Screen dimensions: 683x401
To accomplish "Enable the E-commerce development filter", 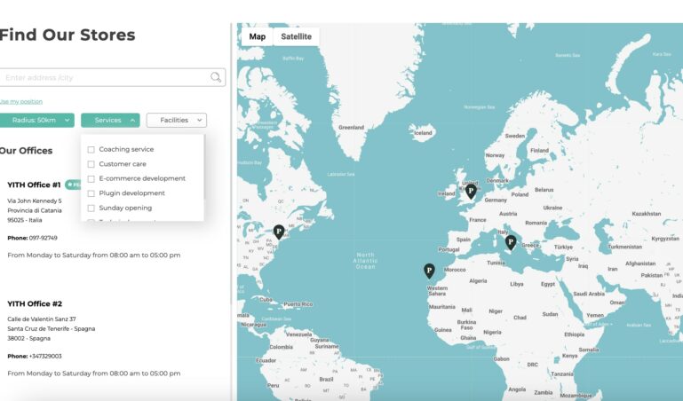I will click(91, 178).
